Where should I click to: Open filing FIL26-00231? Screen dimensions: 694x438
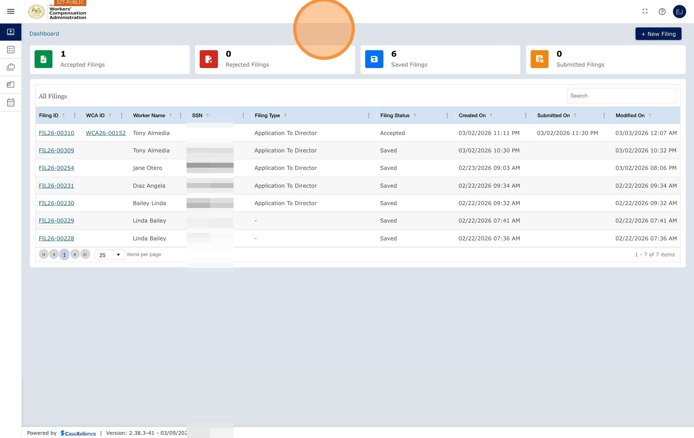coord(56,186)
